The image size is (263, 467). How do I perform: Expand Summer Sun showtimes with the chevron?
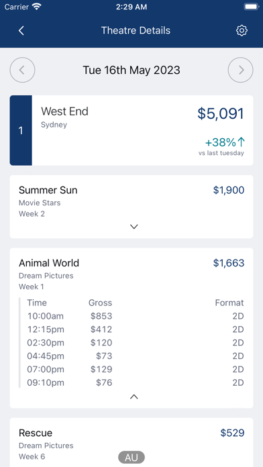(134, 227)
